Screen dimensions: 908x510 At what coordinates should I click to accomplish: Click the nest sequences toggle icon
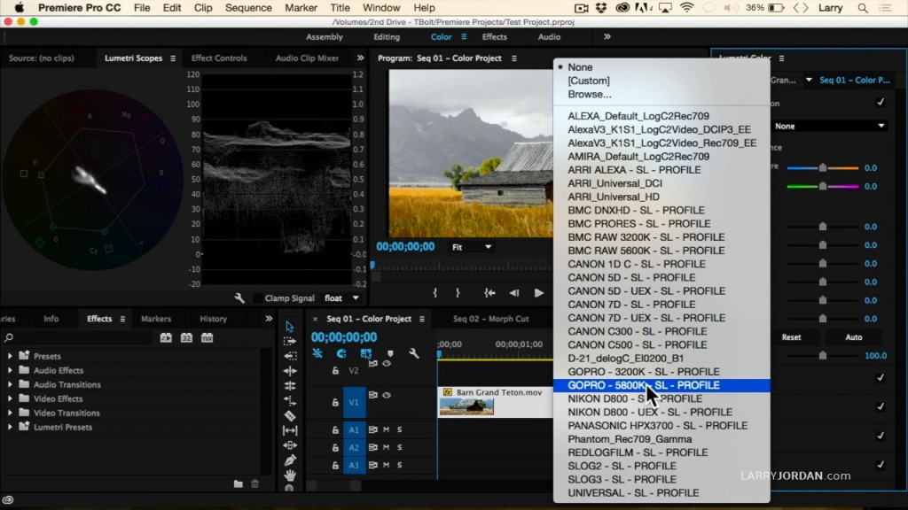click(x=317, y=353)
